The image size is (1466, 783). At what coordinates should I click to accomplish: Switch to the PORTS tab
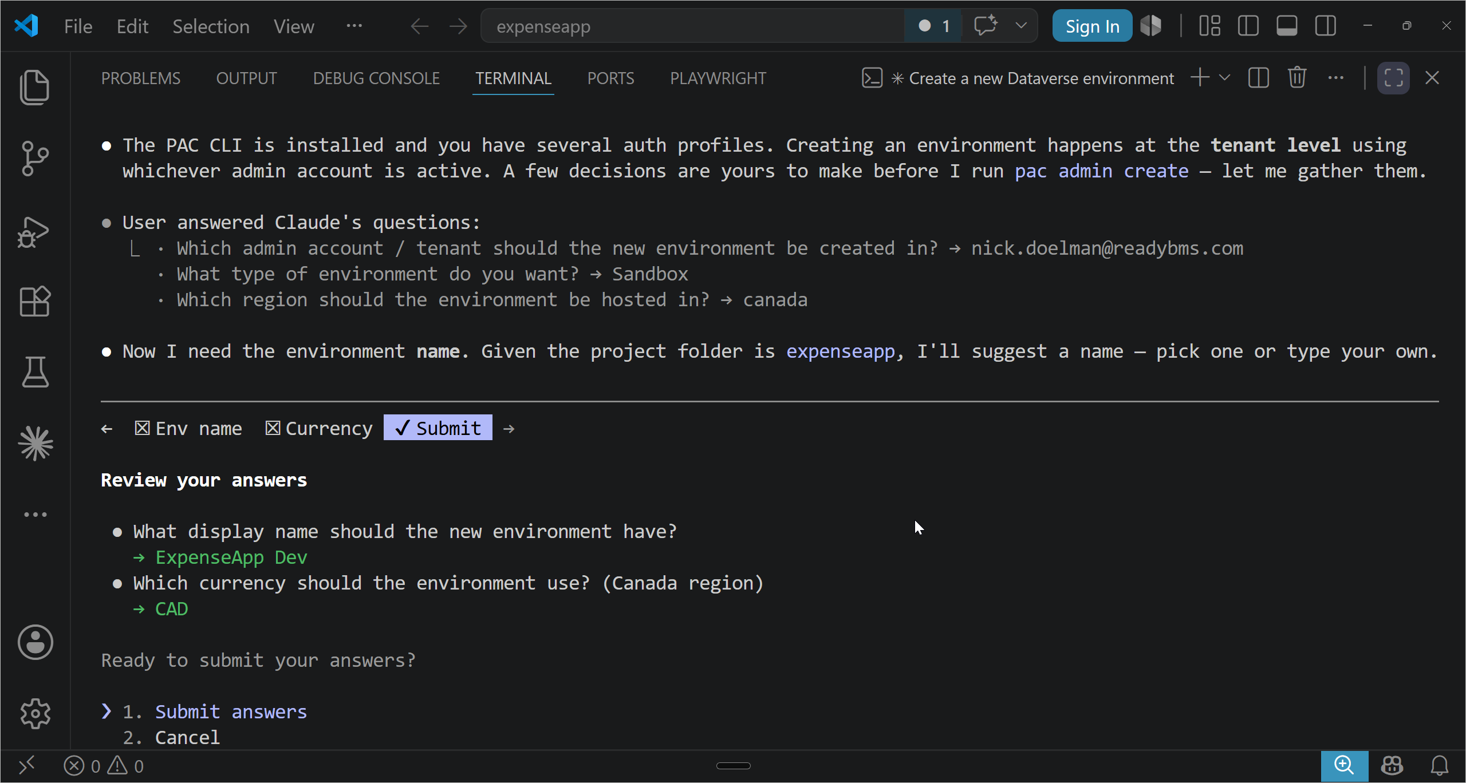[610, 78]
